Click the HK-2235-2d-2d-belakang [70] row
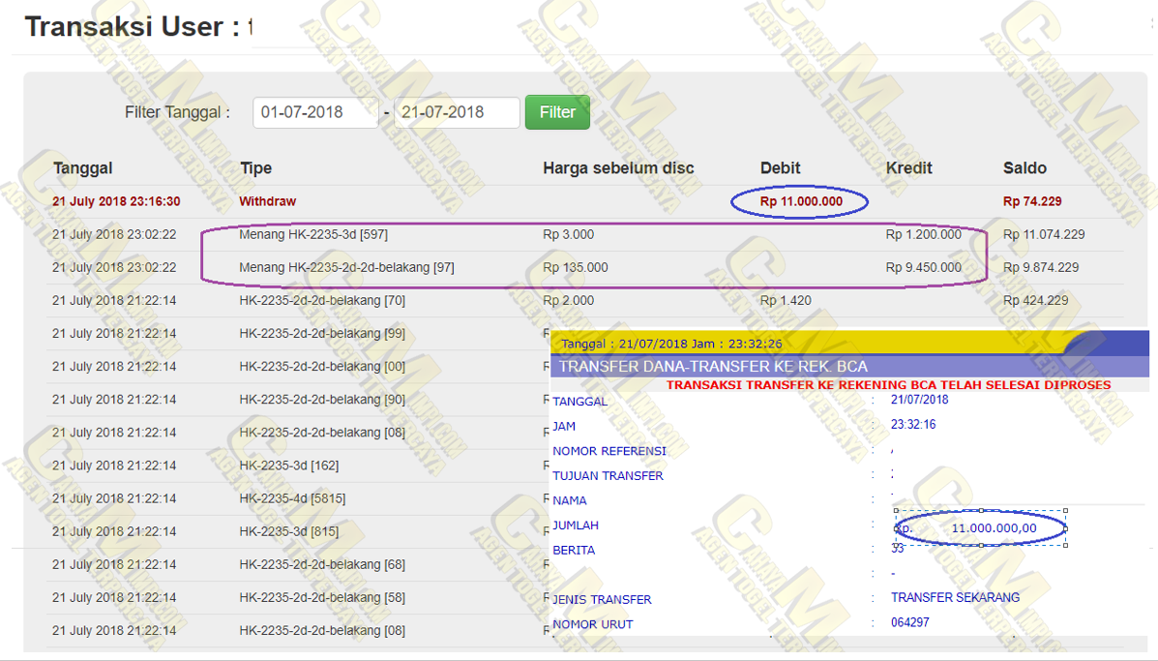Screen dimensions: 1158x661 point(322,300)
